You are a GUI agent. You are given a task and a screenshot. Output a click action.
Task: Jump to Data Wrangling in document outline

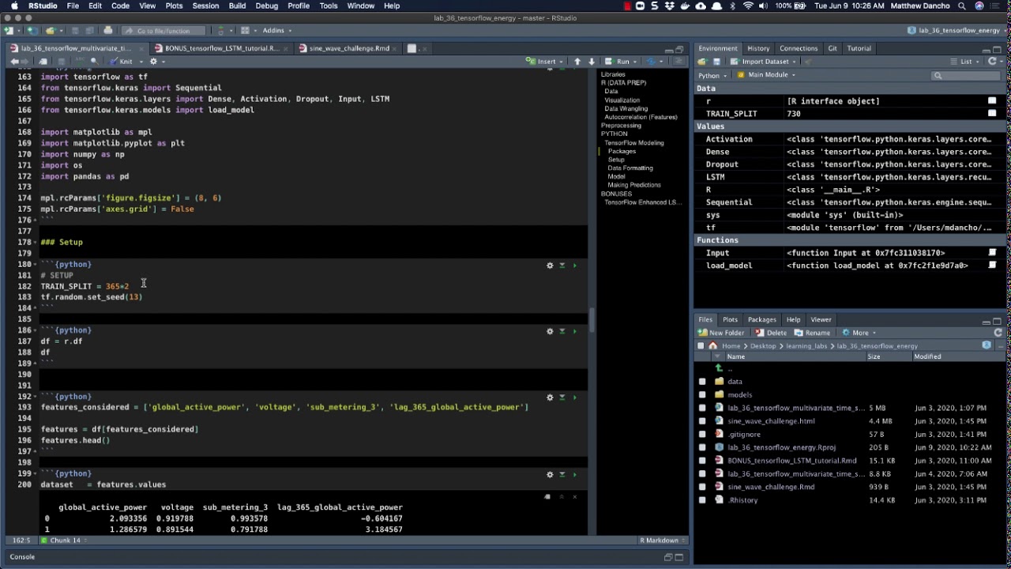[x=626, y=108]
